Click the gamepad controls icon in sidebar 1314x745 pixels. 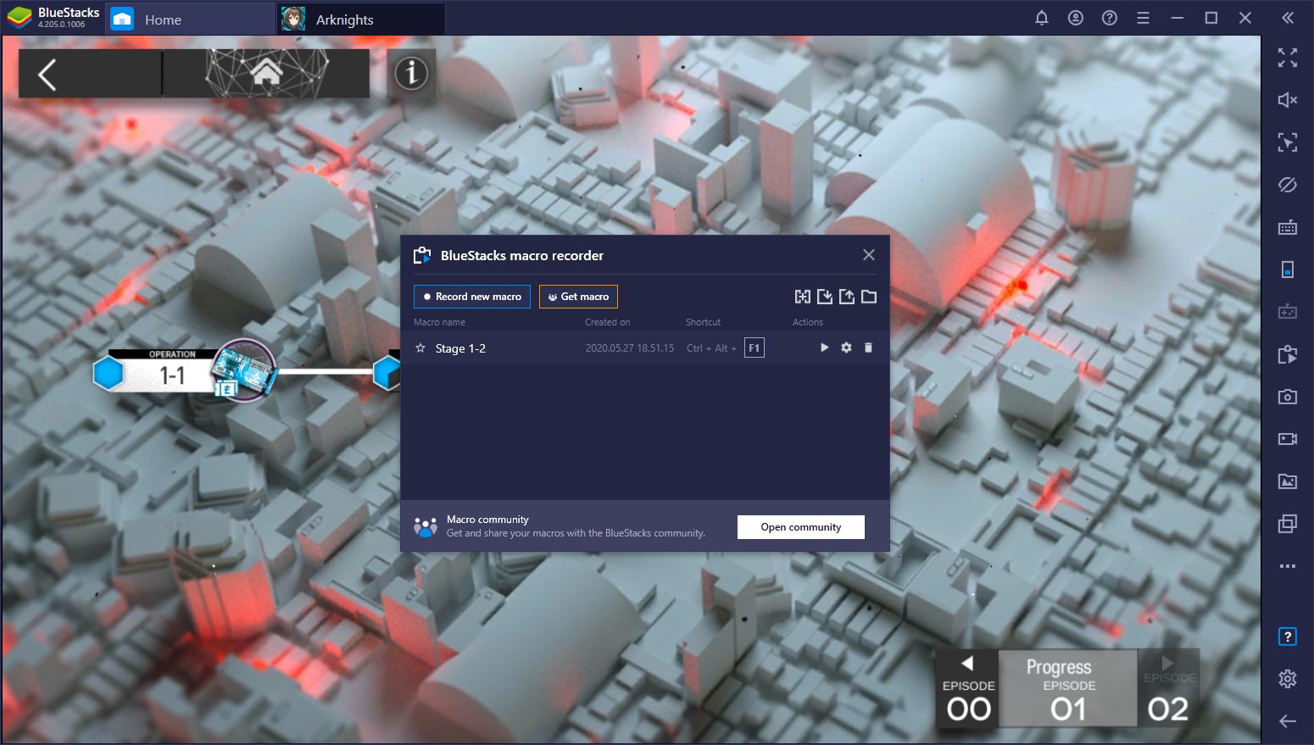[x=1288, y=312]
